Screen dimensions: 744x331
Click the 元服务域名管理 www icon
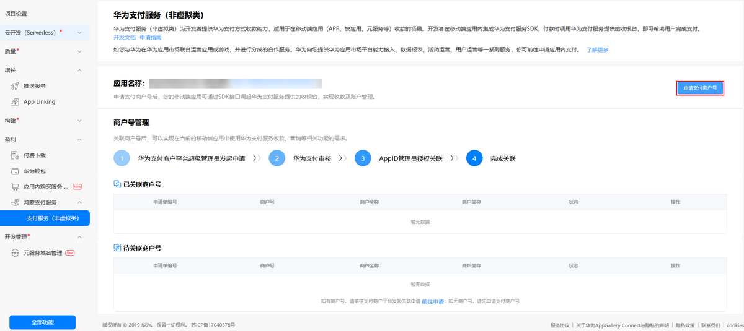15,252
